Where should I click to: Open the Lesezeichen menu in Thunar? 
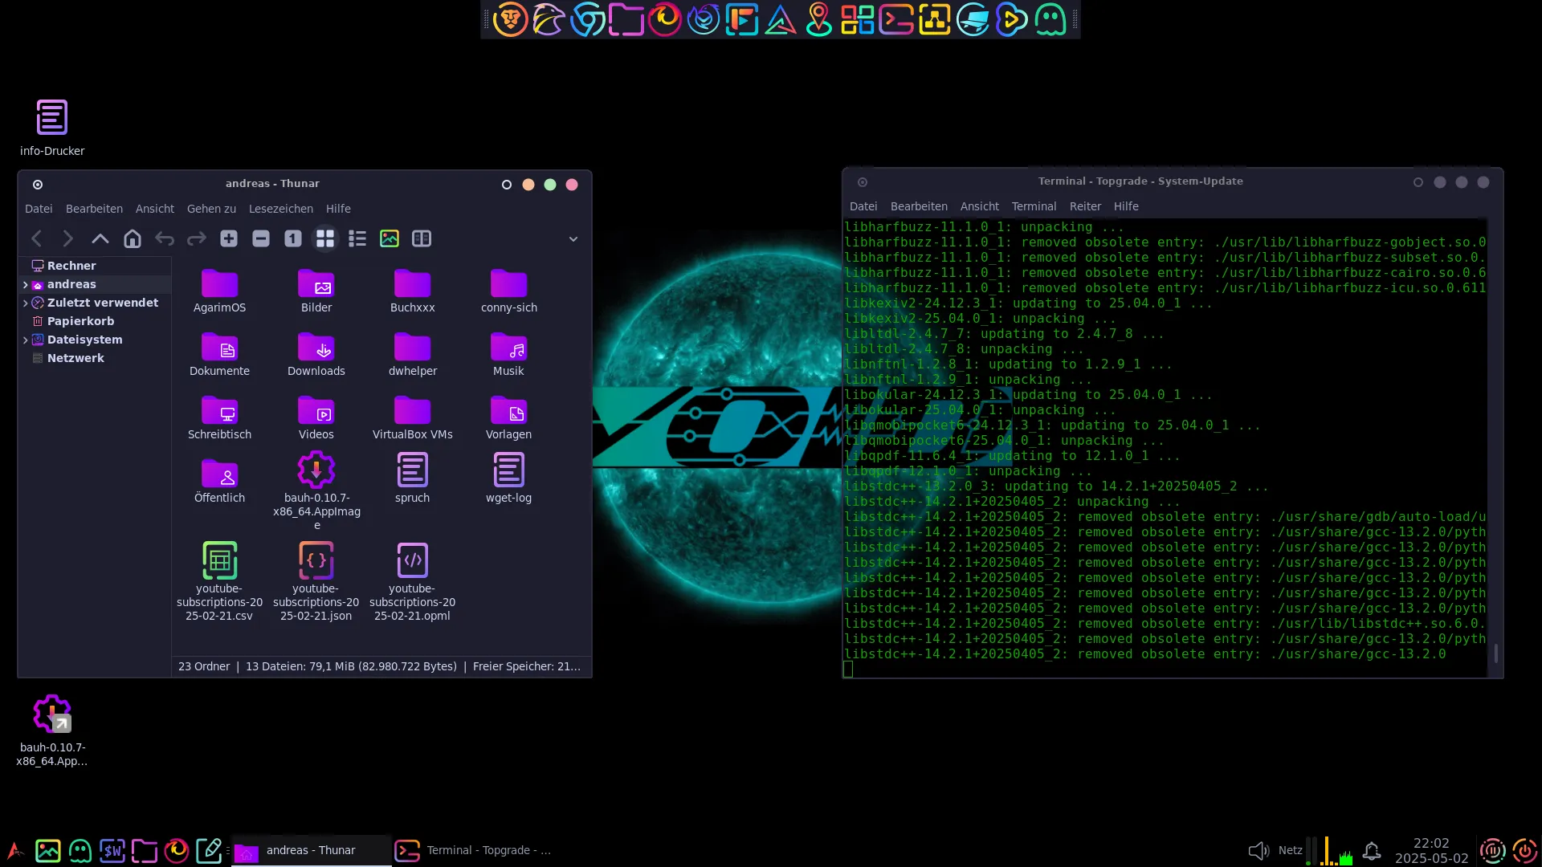pos(281,209)
